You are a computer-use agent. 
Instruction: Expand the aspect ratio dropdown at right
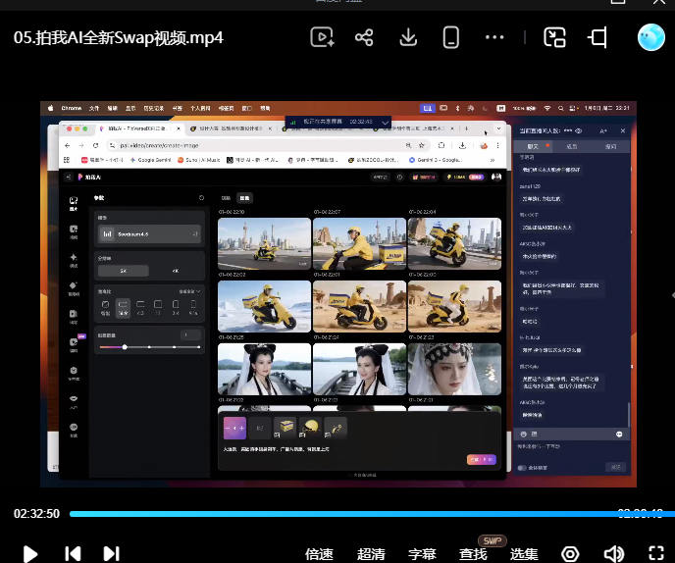click(190, 291)
